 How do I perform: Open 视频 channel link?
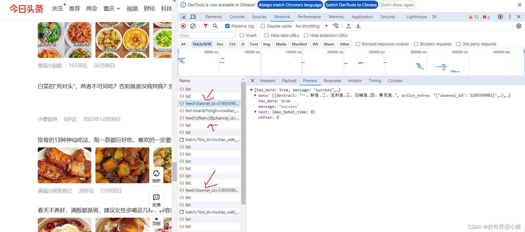(x=132, y=9)
